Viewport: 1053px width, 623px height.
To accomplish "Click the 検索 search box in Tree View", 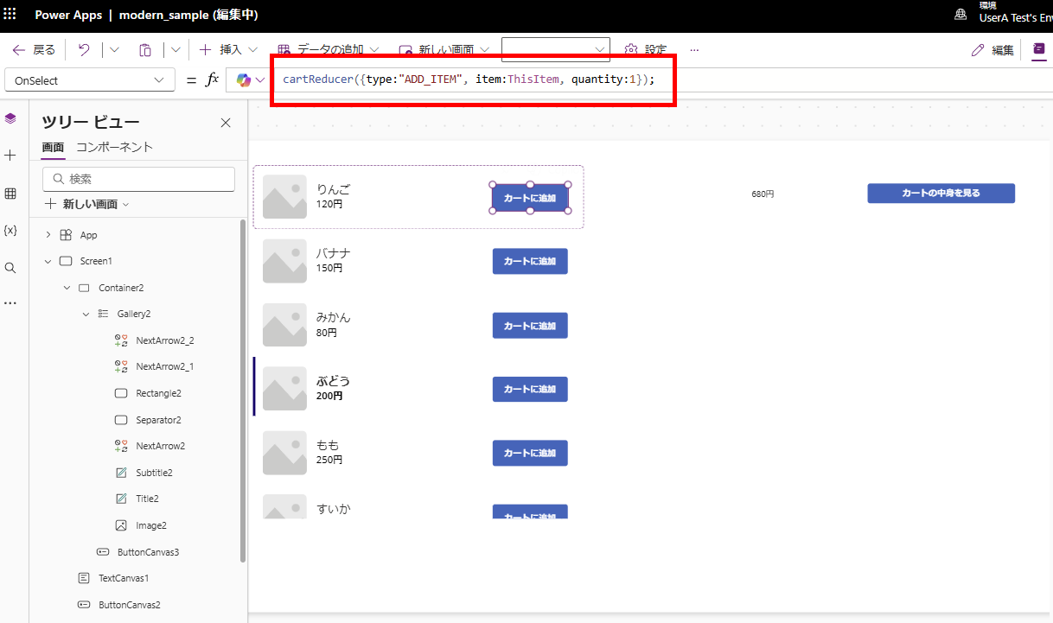I will [138, 179].
